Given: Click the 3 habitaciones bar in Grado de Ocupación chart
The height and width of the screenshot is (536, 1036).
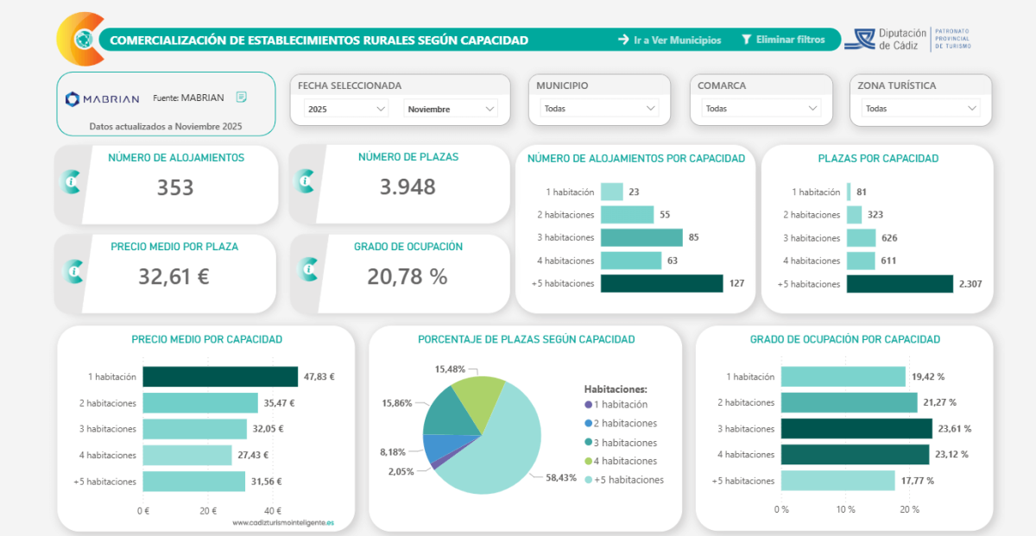Looking at the screenshot, I should coord(856,429).
